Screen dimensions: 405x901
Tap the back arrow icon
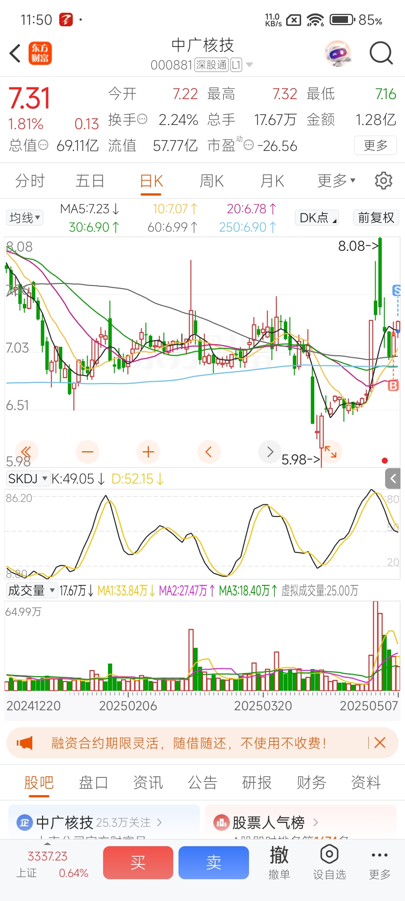15,53
